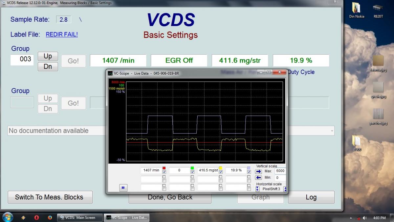Screen dimensions: 394x222
Task: Disable the lavender duty cycle trace checkbox
Action: (x=249, y=172)
